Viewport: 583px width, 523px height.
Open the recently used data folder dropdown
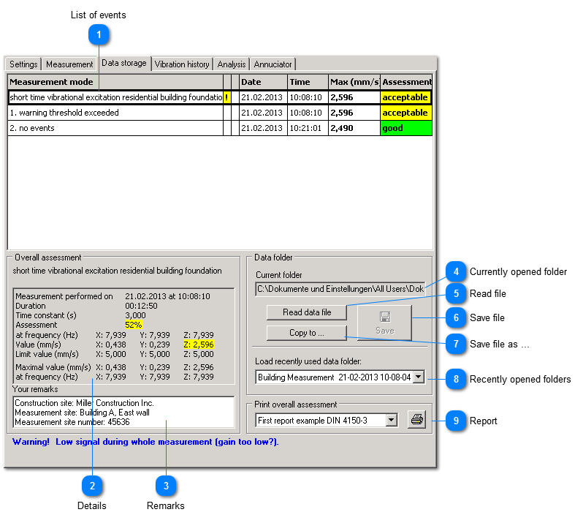coord(418,377)
